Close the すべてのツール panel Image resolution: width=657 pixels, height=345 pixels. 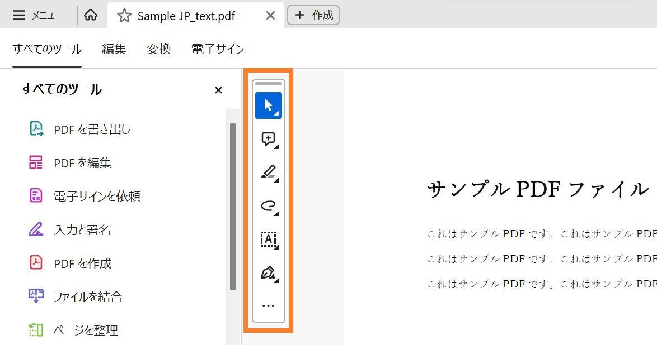tap(218, 90)
